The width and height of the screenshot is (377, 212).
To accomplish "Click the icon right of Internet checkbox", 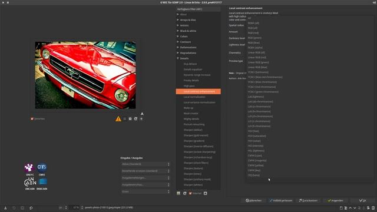I will (x=206, y=193).
